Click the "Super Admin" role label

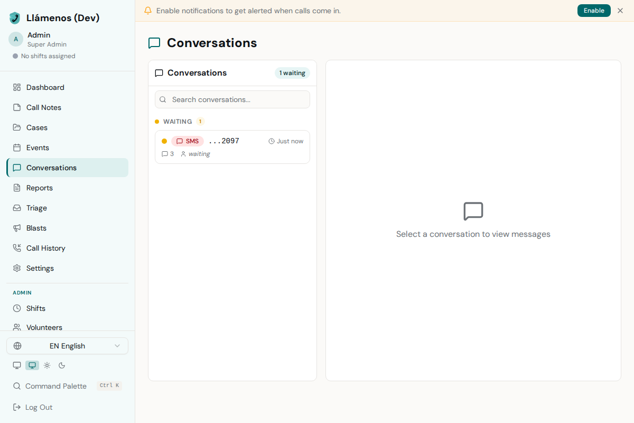point(47,44)
